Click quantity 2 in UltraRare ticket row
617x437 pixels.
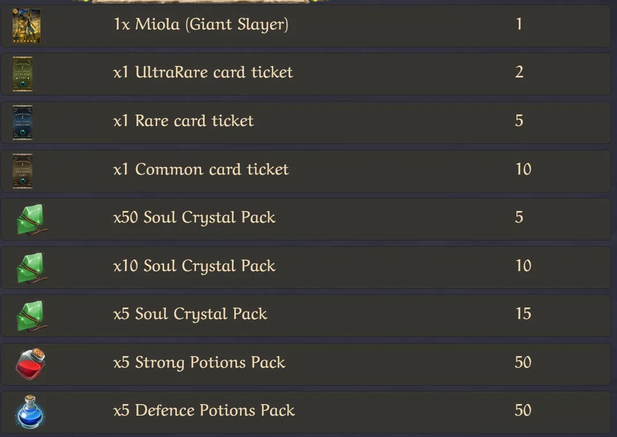coord(519,72)
